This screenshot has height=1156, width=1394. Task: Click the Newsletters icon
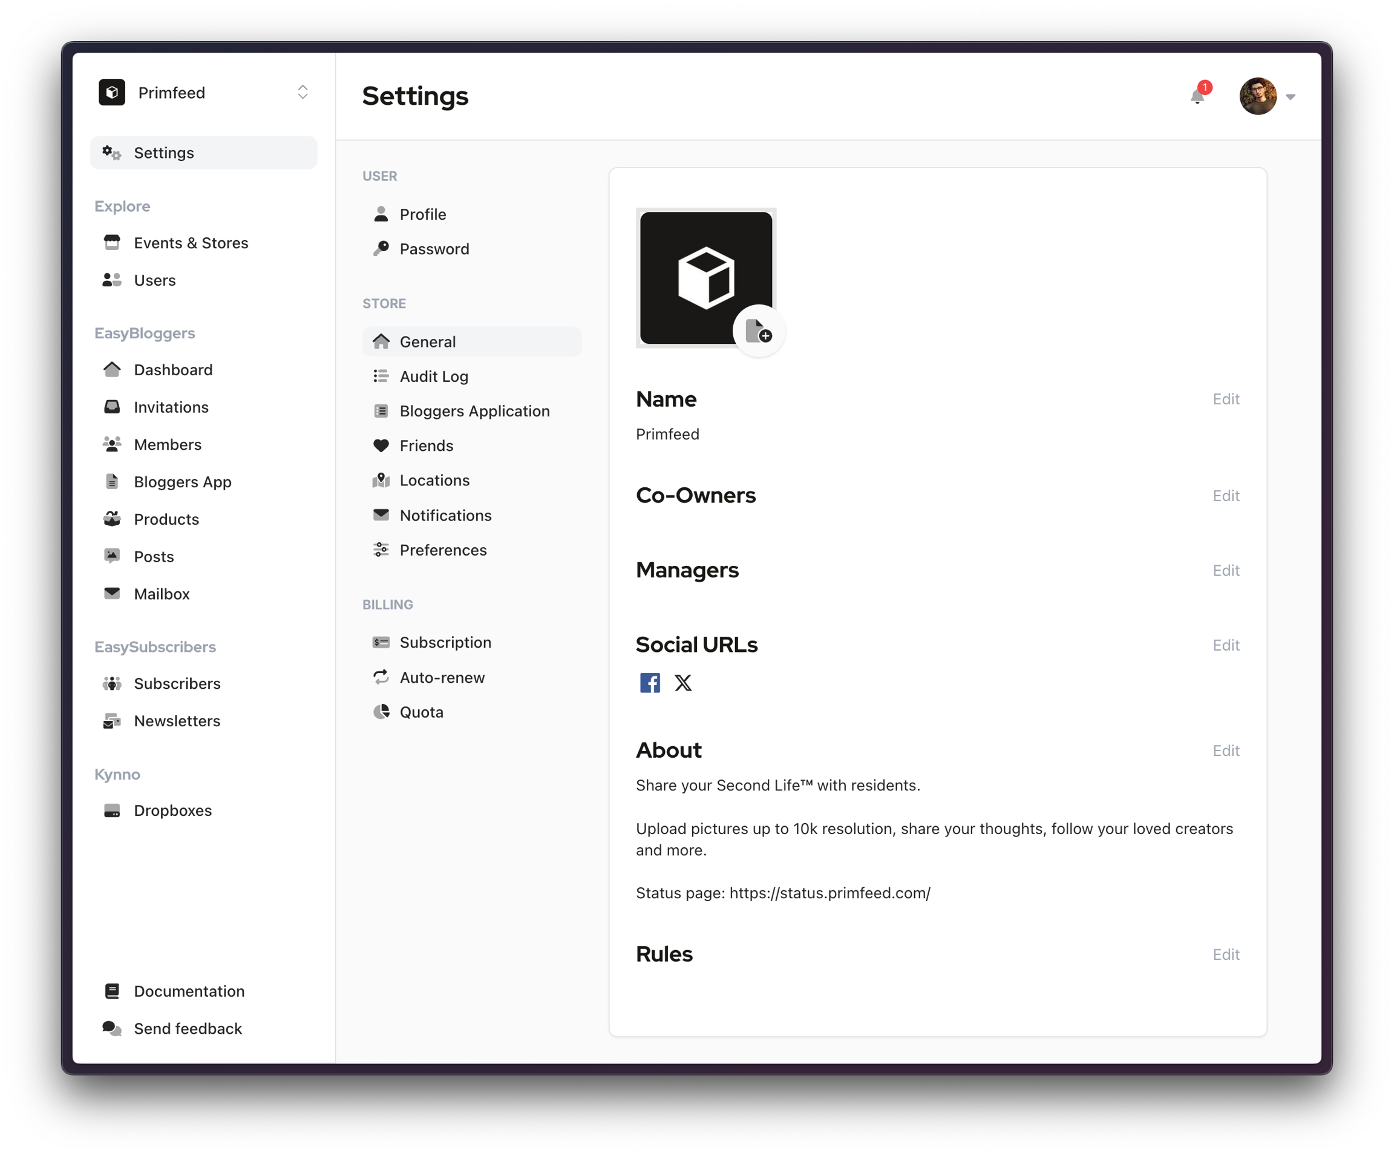(111, 721)
